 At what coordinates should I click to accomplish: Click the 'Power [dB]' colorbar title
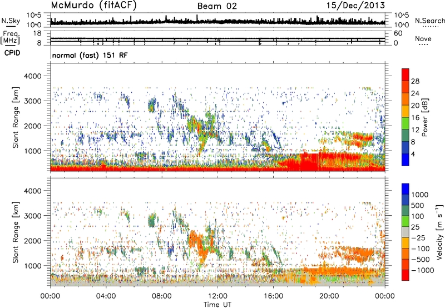coord(425,117)
